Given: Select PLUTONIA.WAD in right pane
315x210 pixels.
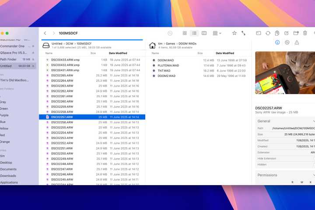Looking at the screenshot, I should coord(199,66).
